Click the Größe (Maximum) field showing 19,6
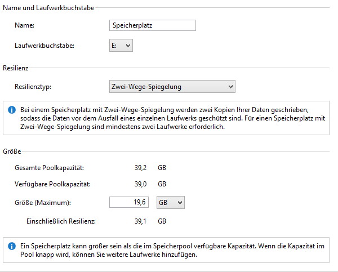This screenshot has height=272, width=338. 129,202
